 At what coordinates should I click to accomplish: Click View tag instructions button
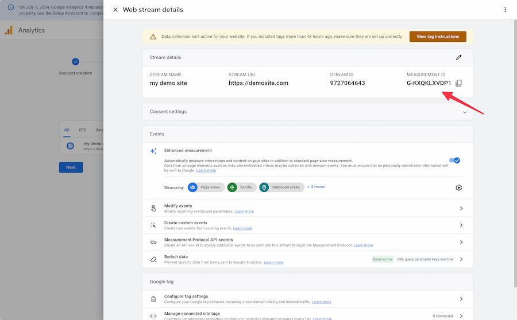(x=438, y=37)
